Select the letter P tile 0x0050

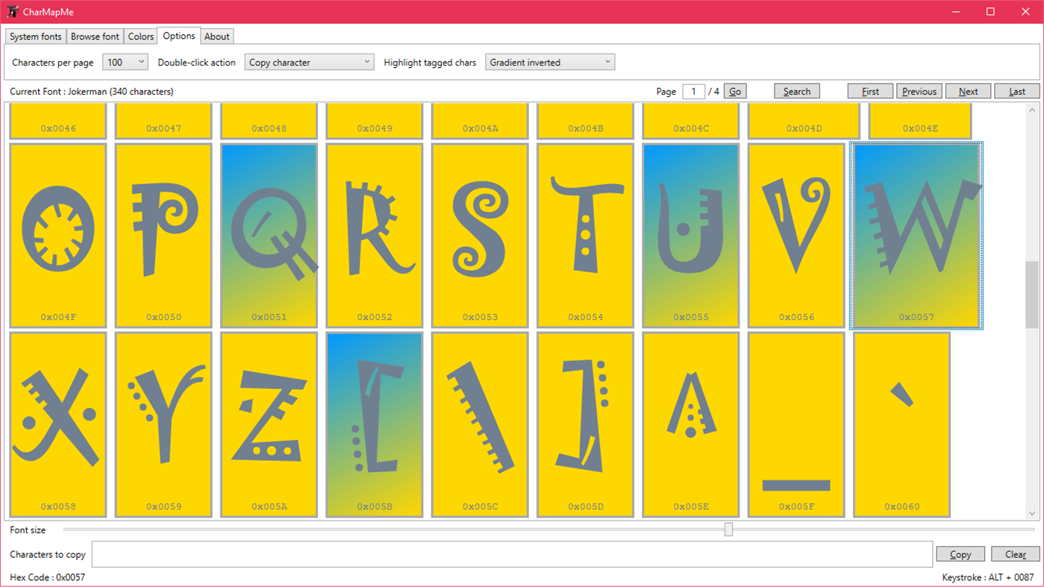163,236
